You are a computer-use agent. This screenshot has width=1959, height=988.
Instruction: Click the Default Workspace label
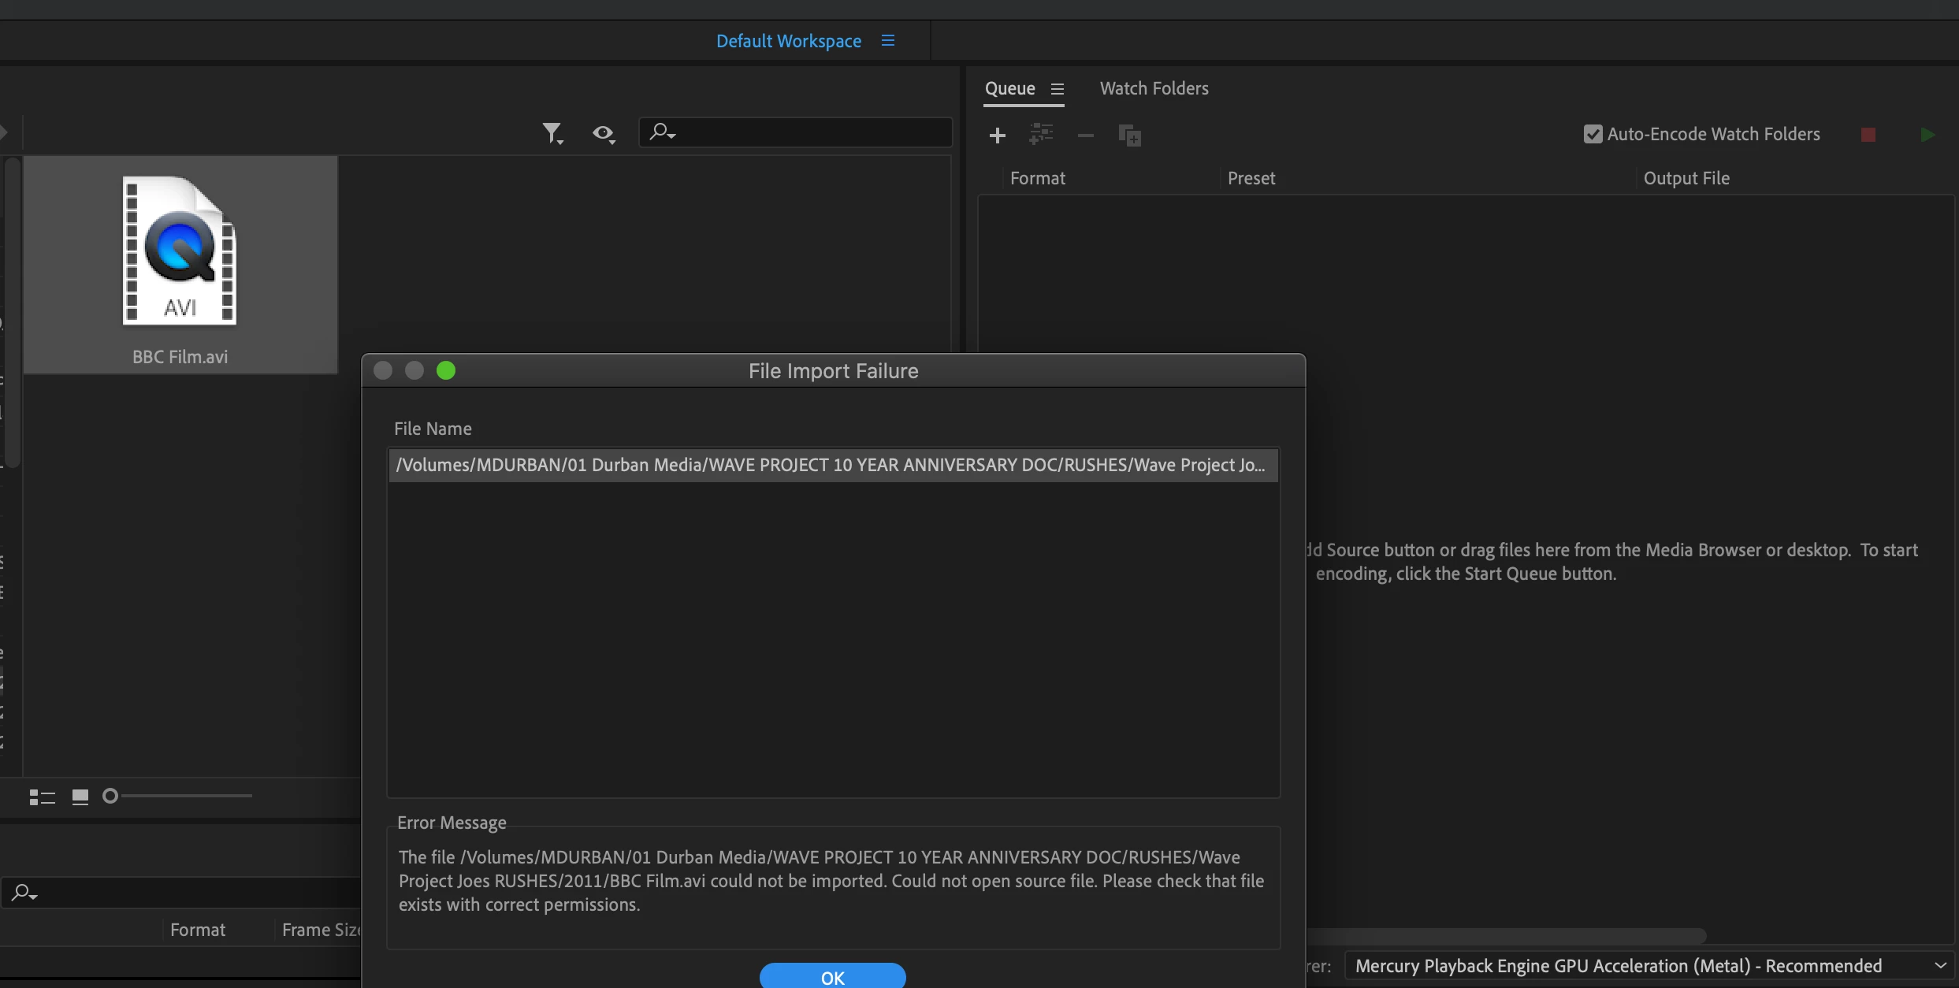point(788,41)
